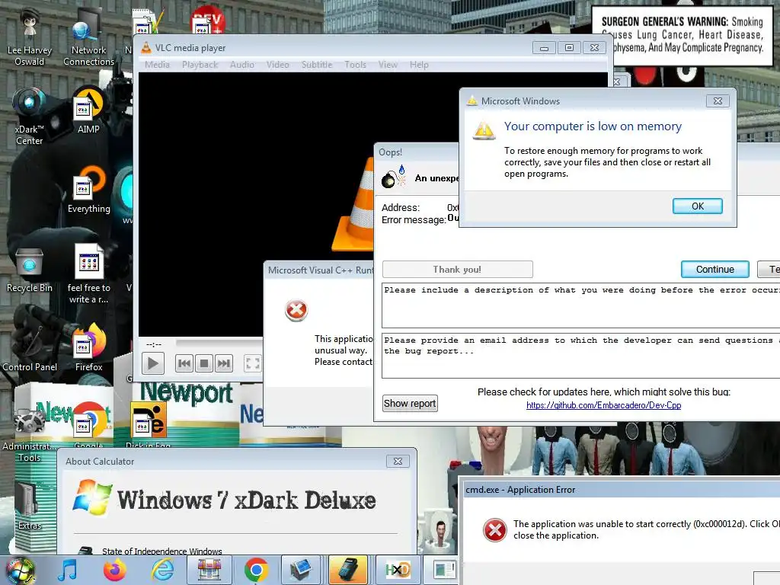
Task: Stop playback in VLC
Action: pos(204,363)
